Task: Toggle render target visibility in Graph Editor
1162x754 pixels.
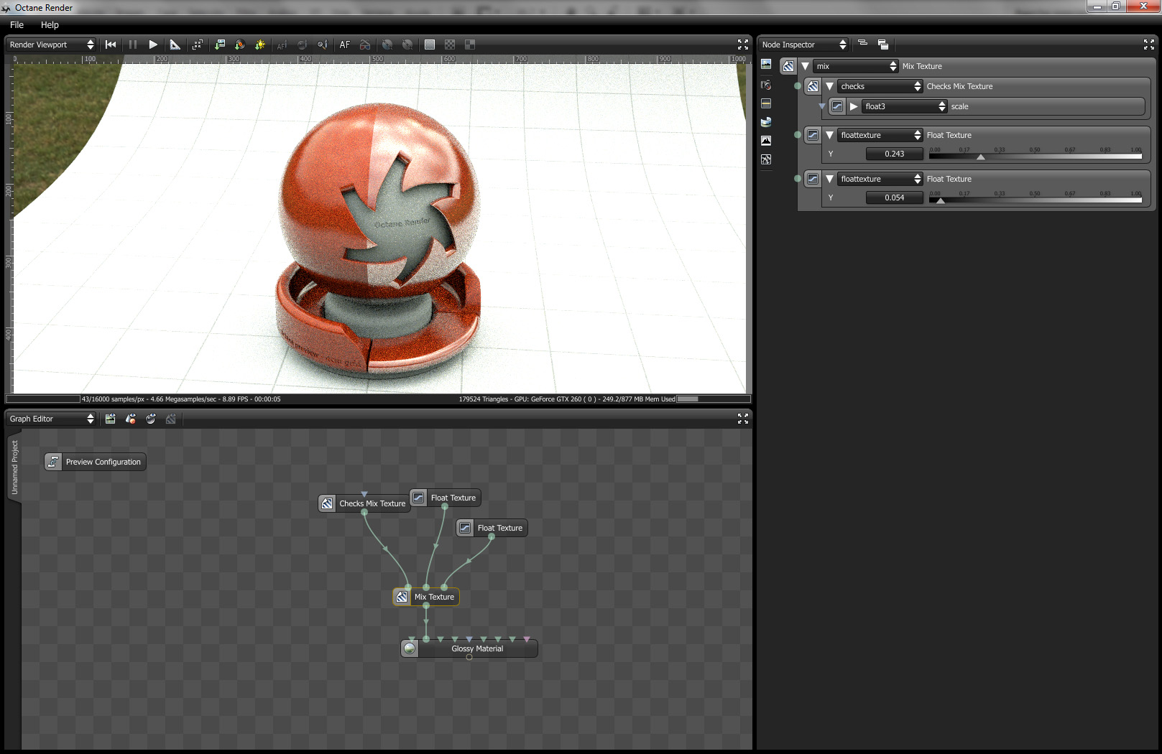Action: pos(111,419)
